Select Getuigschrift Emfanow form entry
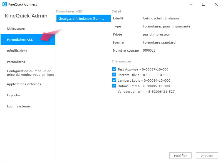The height and width of the screenshot is (161, 223). 84,18
